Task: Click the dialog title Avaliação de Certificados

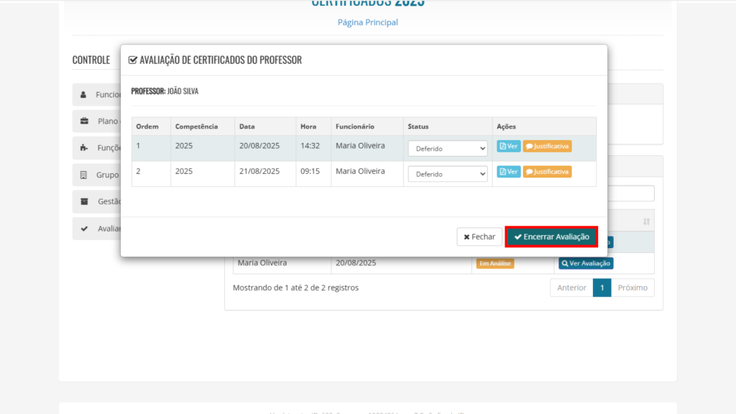Action: 221,60
